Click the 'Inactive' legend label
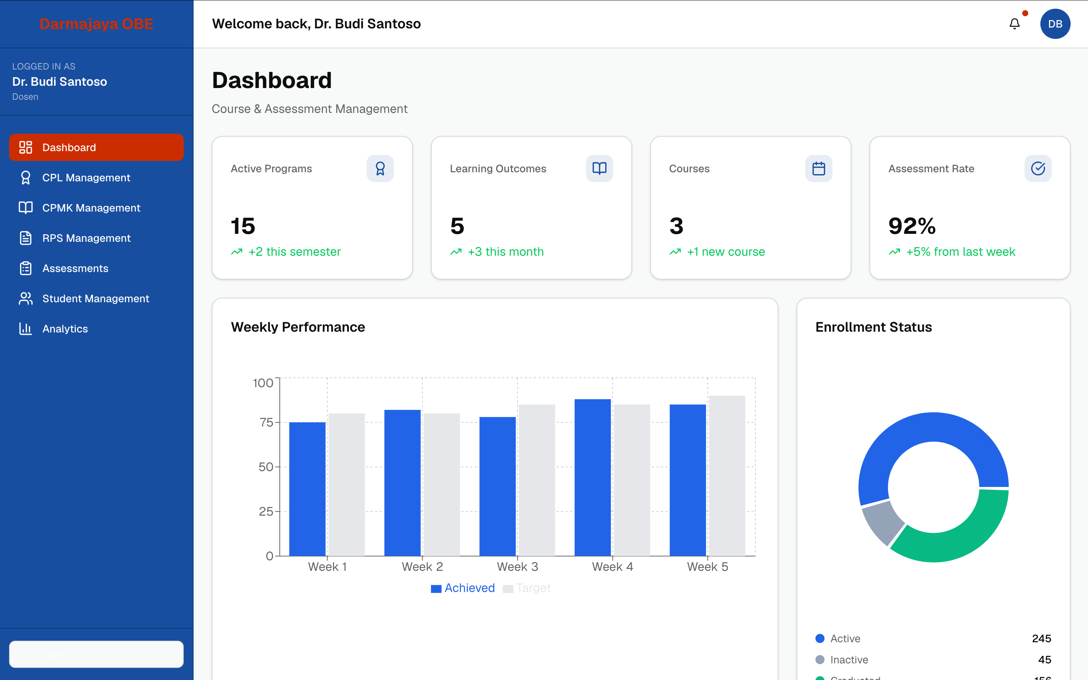The image size is (1088, 680). (849, 659)
